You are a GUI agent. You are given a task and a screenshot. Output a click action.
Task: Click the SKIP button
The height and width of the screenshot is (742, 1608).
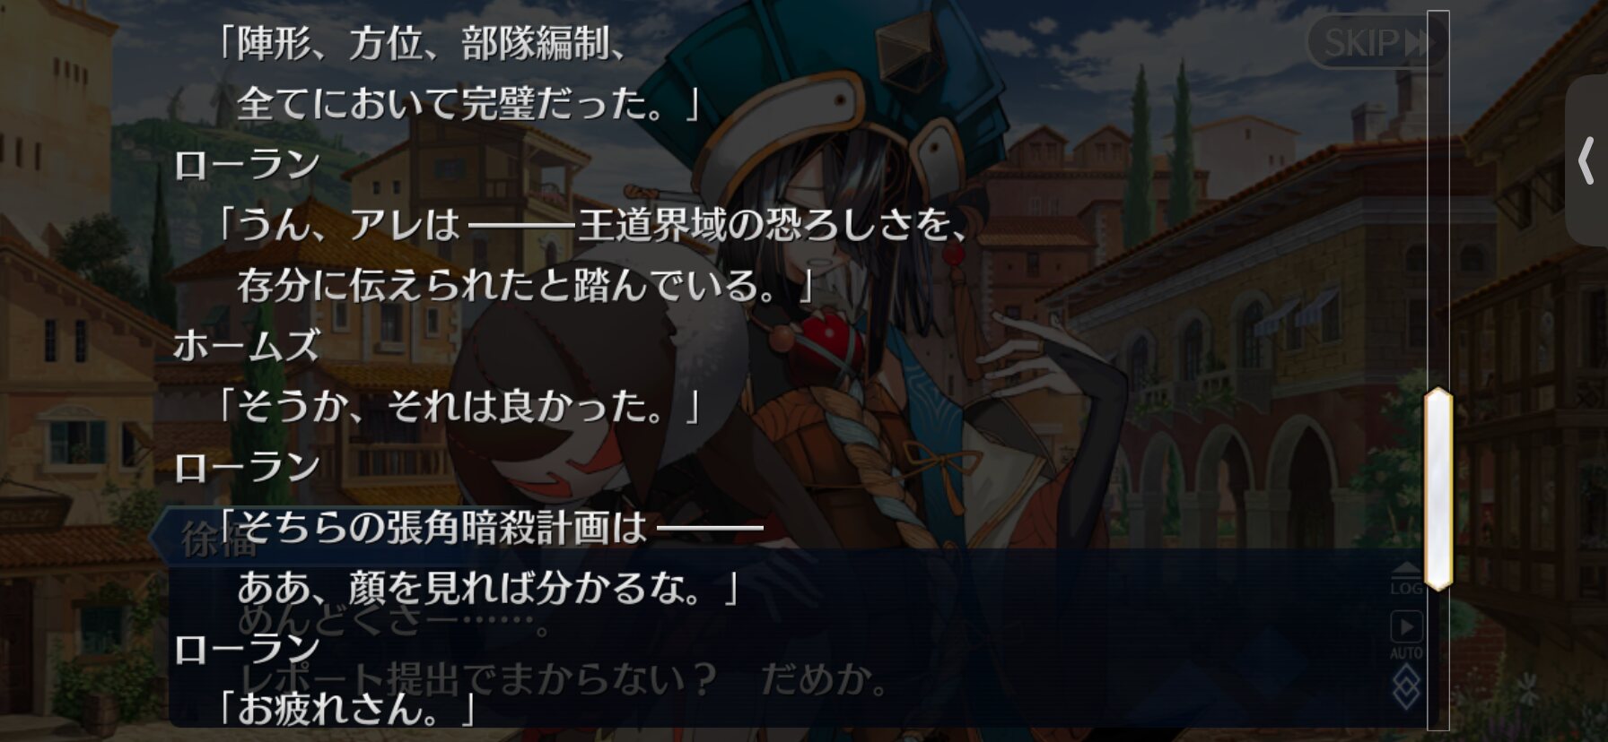tap(1375, 42)
